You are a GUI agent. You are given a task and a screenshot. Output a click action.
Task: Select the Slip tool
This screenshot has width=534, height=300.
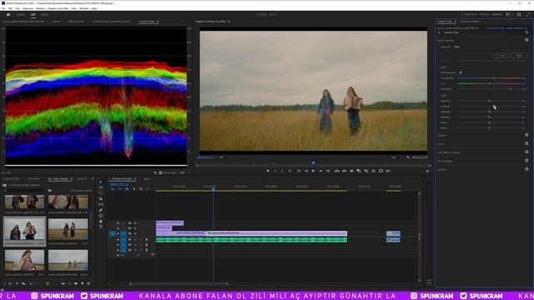click(100, 205)
